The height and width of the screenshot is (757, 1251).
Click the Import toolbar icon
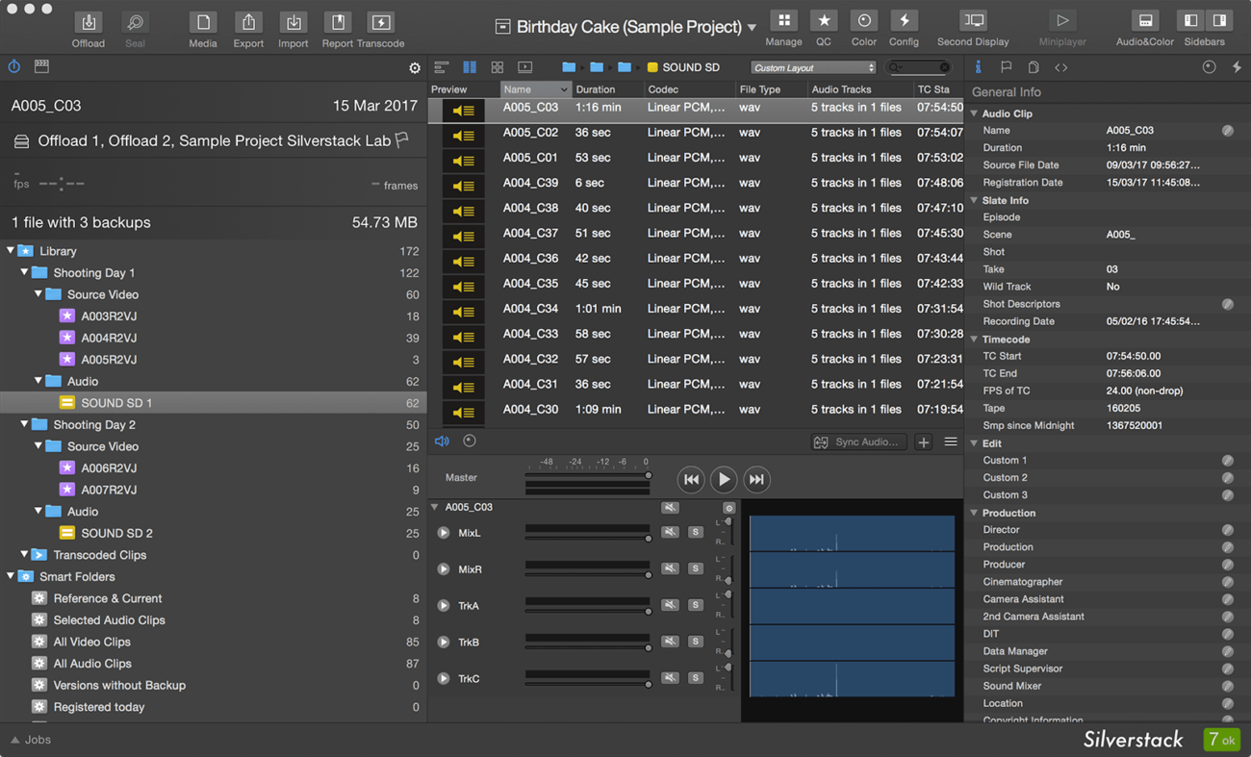click(293, 23)
